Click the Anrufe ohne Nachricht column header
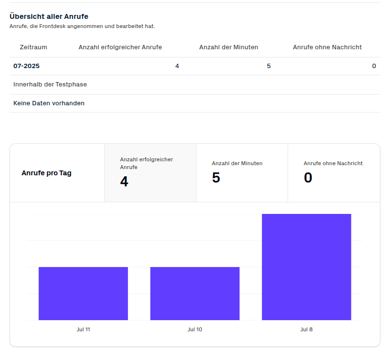Screen dimensions: 387x353 (x=327, y=47)
